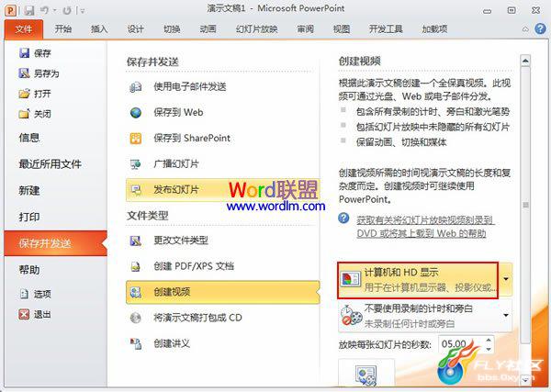Click the 关闭 folder icon
This screenshot has width=551, height=392.
pyautogui.click(x=24, y=114)
